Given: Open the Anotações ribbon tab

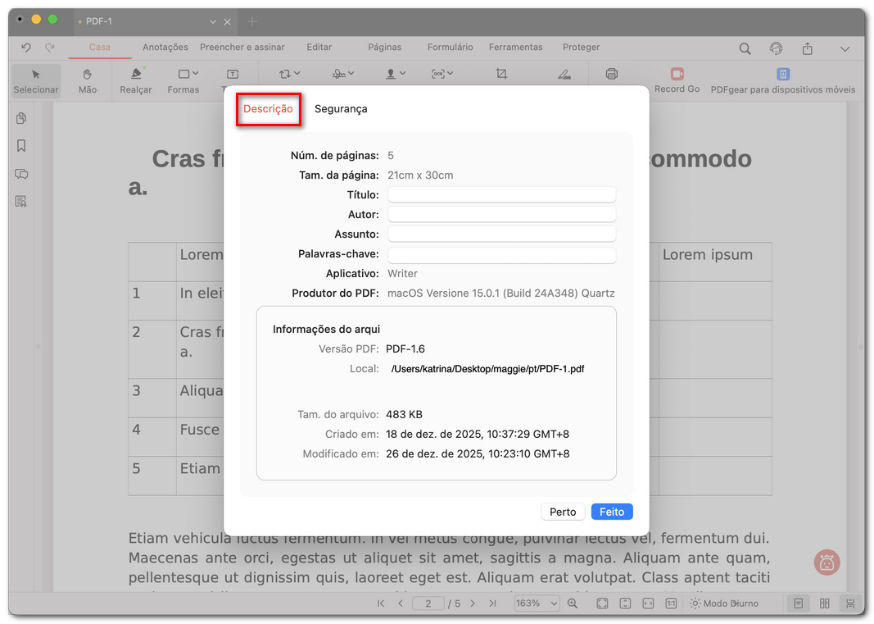Looking at the screenshot, I should tap(165, 47).
